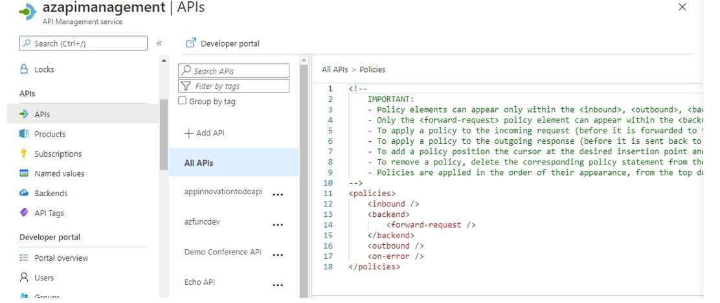This screenshot has height=303, width=720.
Task: Click the sidebar scroll-up arrow
Action: (x=164, y=60)
